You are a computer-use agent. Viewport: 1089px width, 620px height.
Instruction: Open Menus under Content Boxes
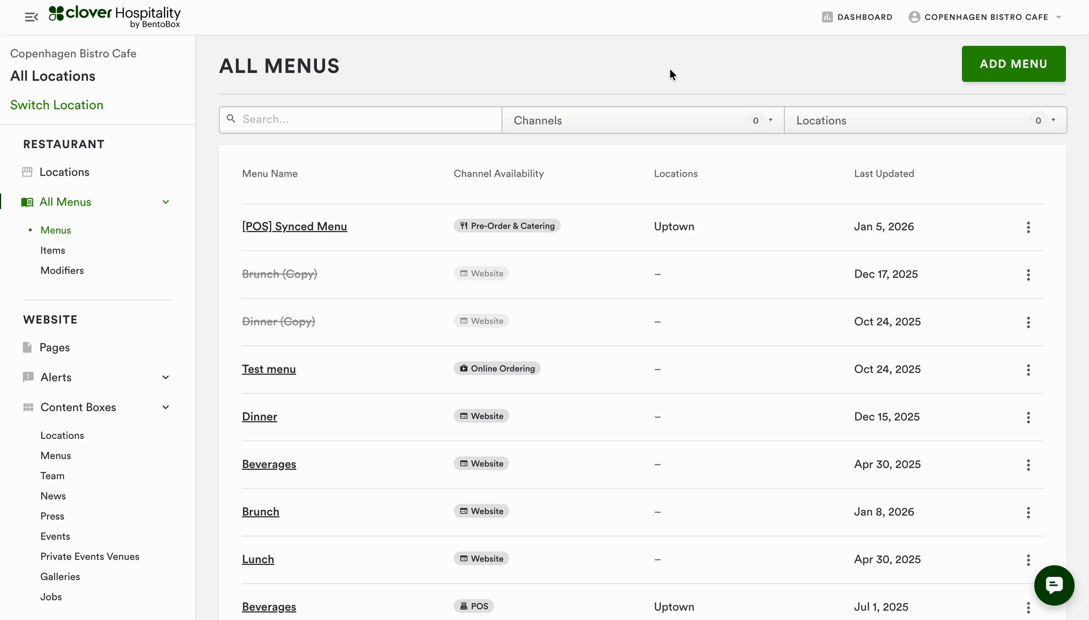coord(56,456)
